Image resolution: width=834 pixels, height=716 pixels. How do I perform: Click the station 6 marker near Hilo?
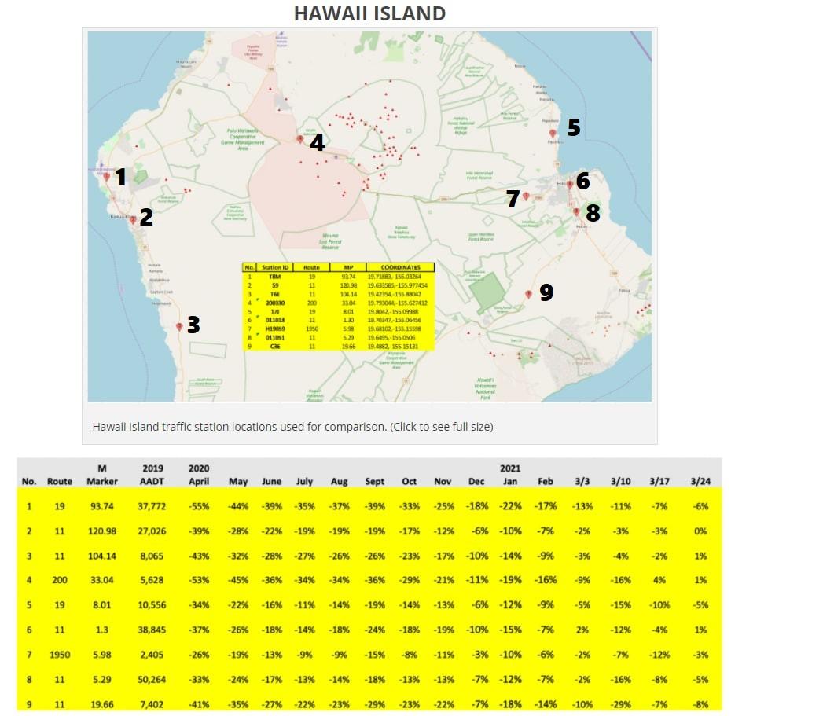point(569,185)
